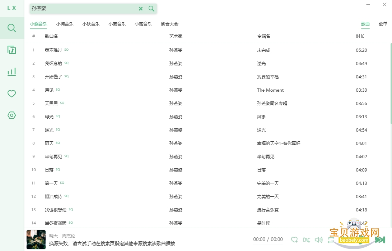Switch results to 歌单 view
The height and width of the screenshot is (251, 392).
(x=383, y=24)
